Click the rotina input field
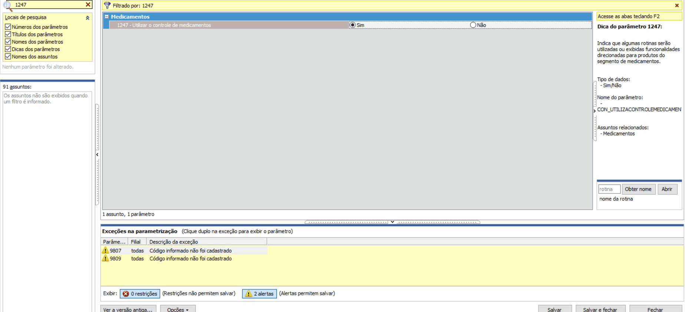The width and height of the screenshot is (685, 312). pyautogui.click(x=609, y=189)
